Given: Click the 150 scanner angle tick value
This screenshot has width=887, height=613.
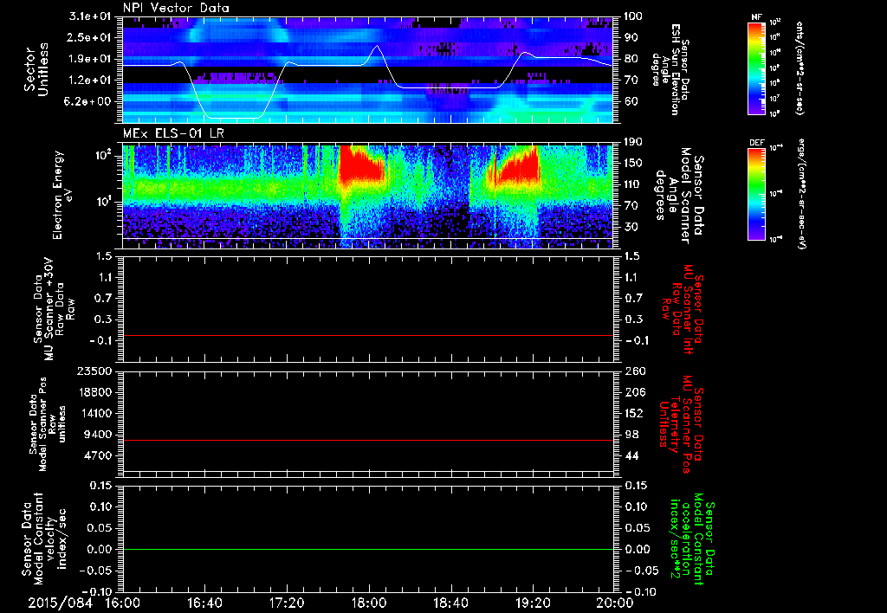Looking at the screenshot, I should 633,164.
